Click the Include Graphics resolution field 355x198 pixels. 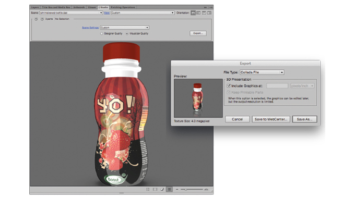point(277,86)
